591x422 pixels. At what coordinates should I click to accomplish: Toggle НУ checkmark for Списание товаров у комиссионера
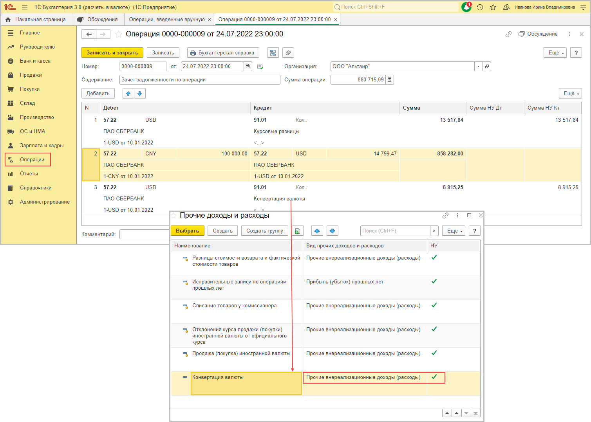434,305
